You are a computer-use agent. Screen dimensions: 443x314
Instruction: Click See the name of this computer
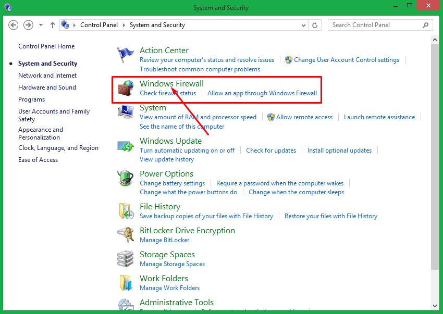pyautogui.click(x=182, y=127)
